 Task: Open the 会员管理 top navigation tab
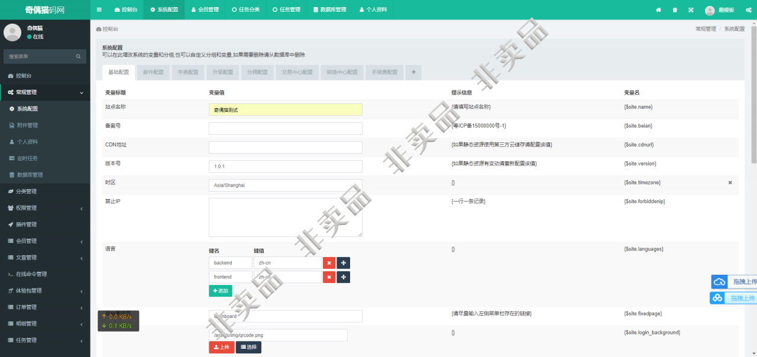coord(205,10)
